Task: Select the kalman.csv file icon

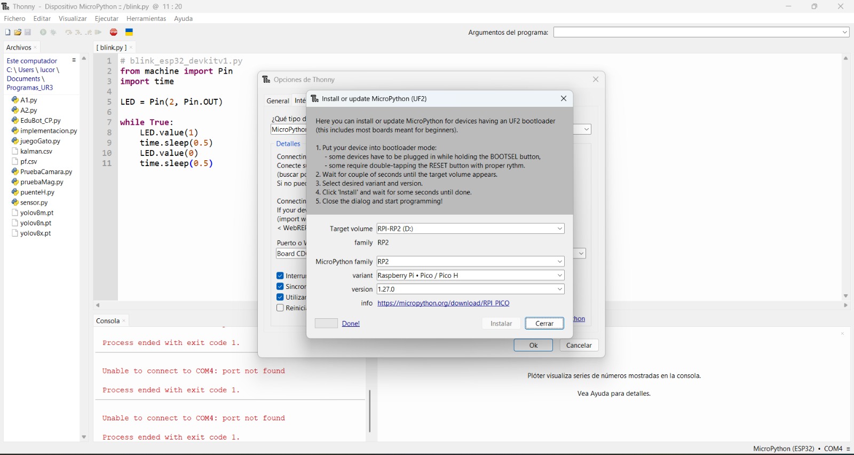Action: click(x=15, y=151)
